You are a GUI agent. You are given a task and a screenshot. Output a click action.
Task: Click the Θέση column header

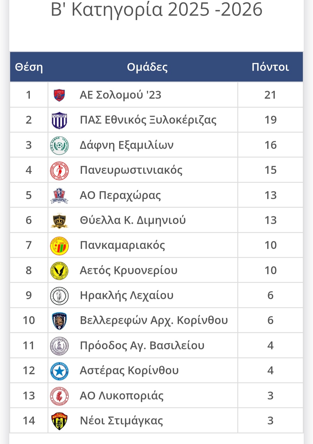pyautogui.click(x=29, y=67)
